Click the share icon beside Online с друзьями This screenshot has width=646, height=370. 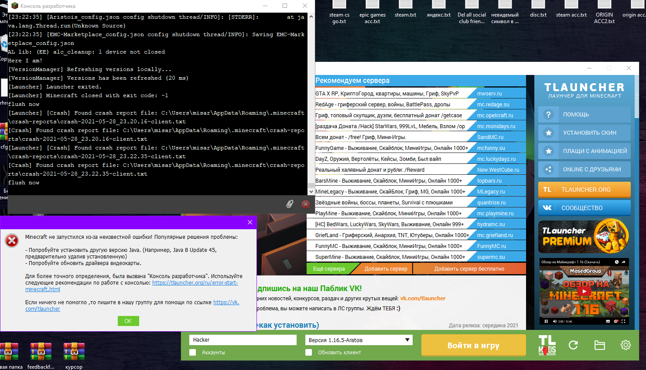(549, 170)
